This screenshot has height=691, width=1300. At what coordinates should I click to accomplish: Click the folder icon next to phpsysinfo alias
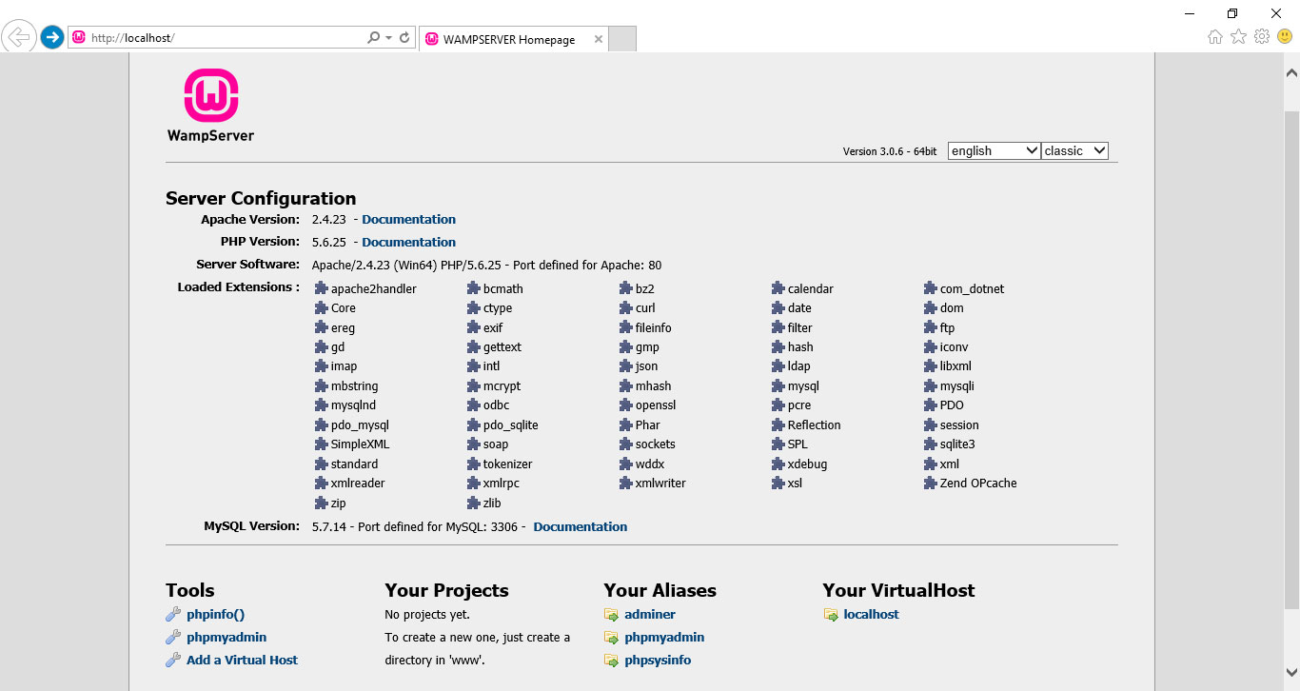coord(611,661)
